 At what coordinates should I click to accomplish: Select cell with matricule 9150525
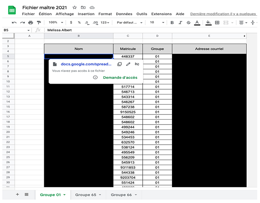coord(128,112)
